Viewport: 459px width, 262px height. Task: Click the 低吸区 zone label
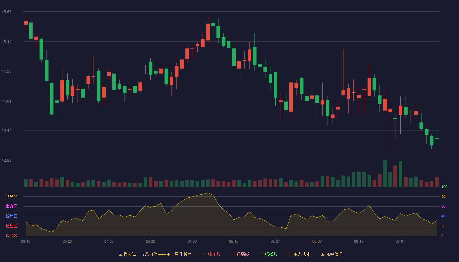tap(11, 235)
